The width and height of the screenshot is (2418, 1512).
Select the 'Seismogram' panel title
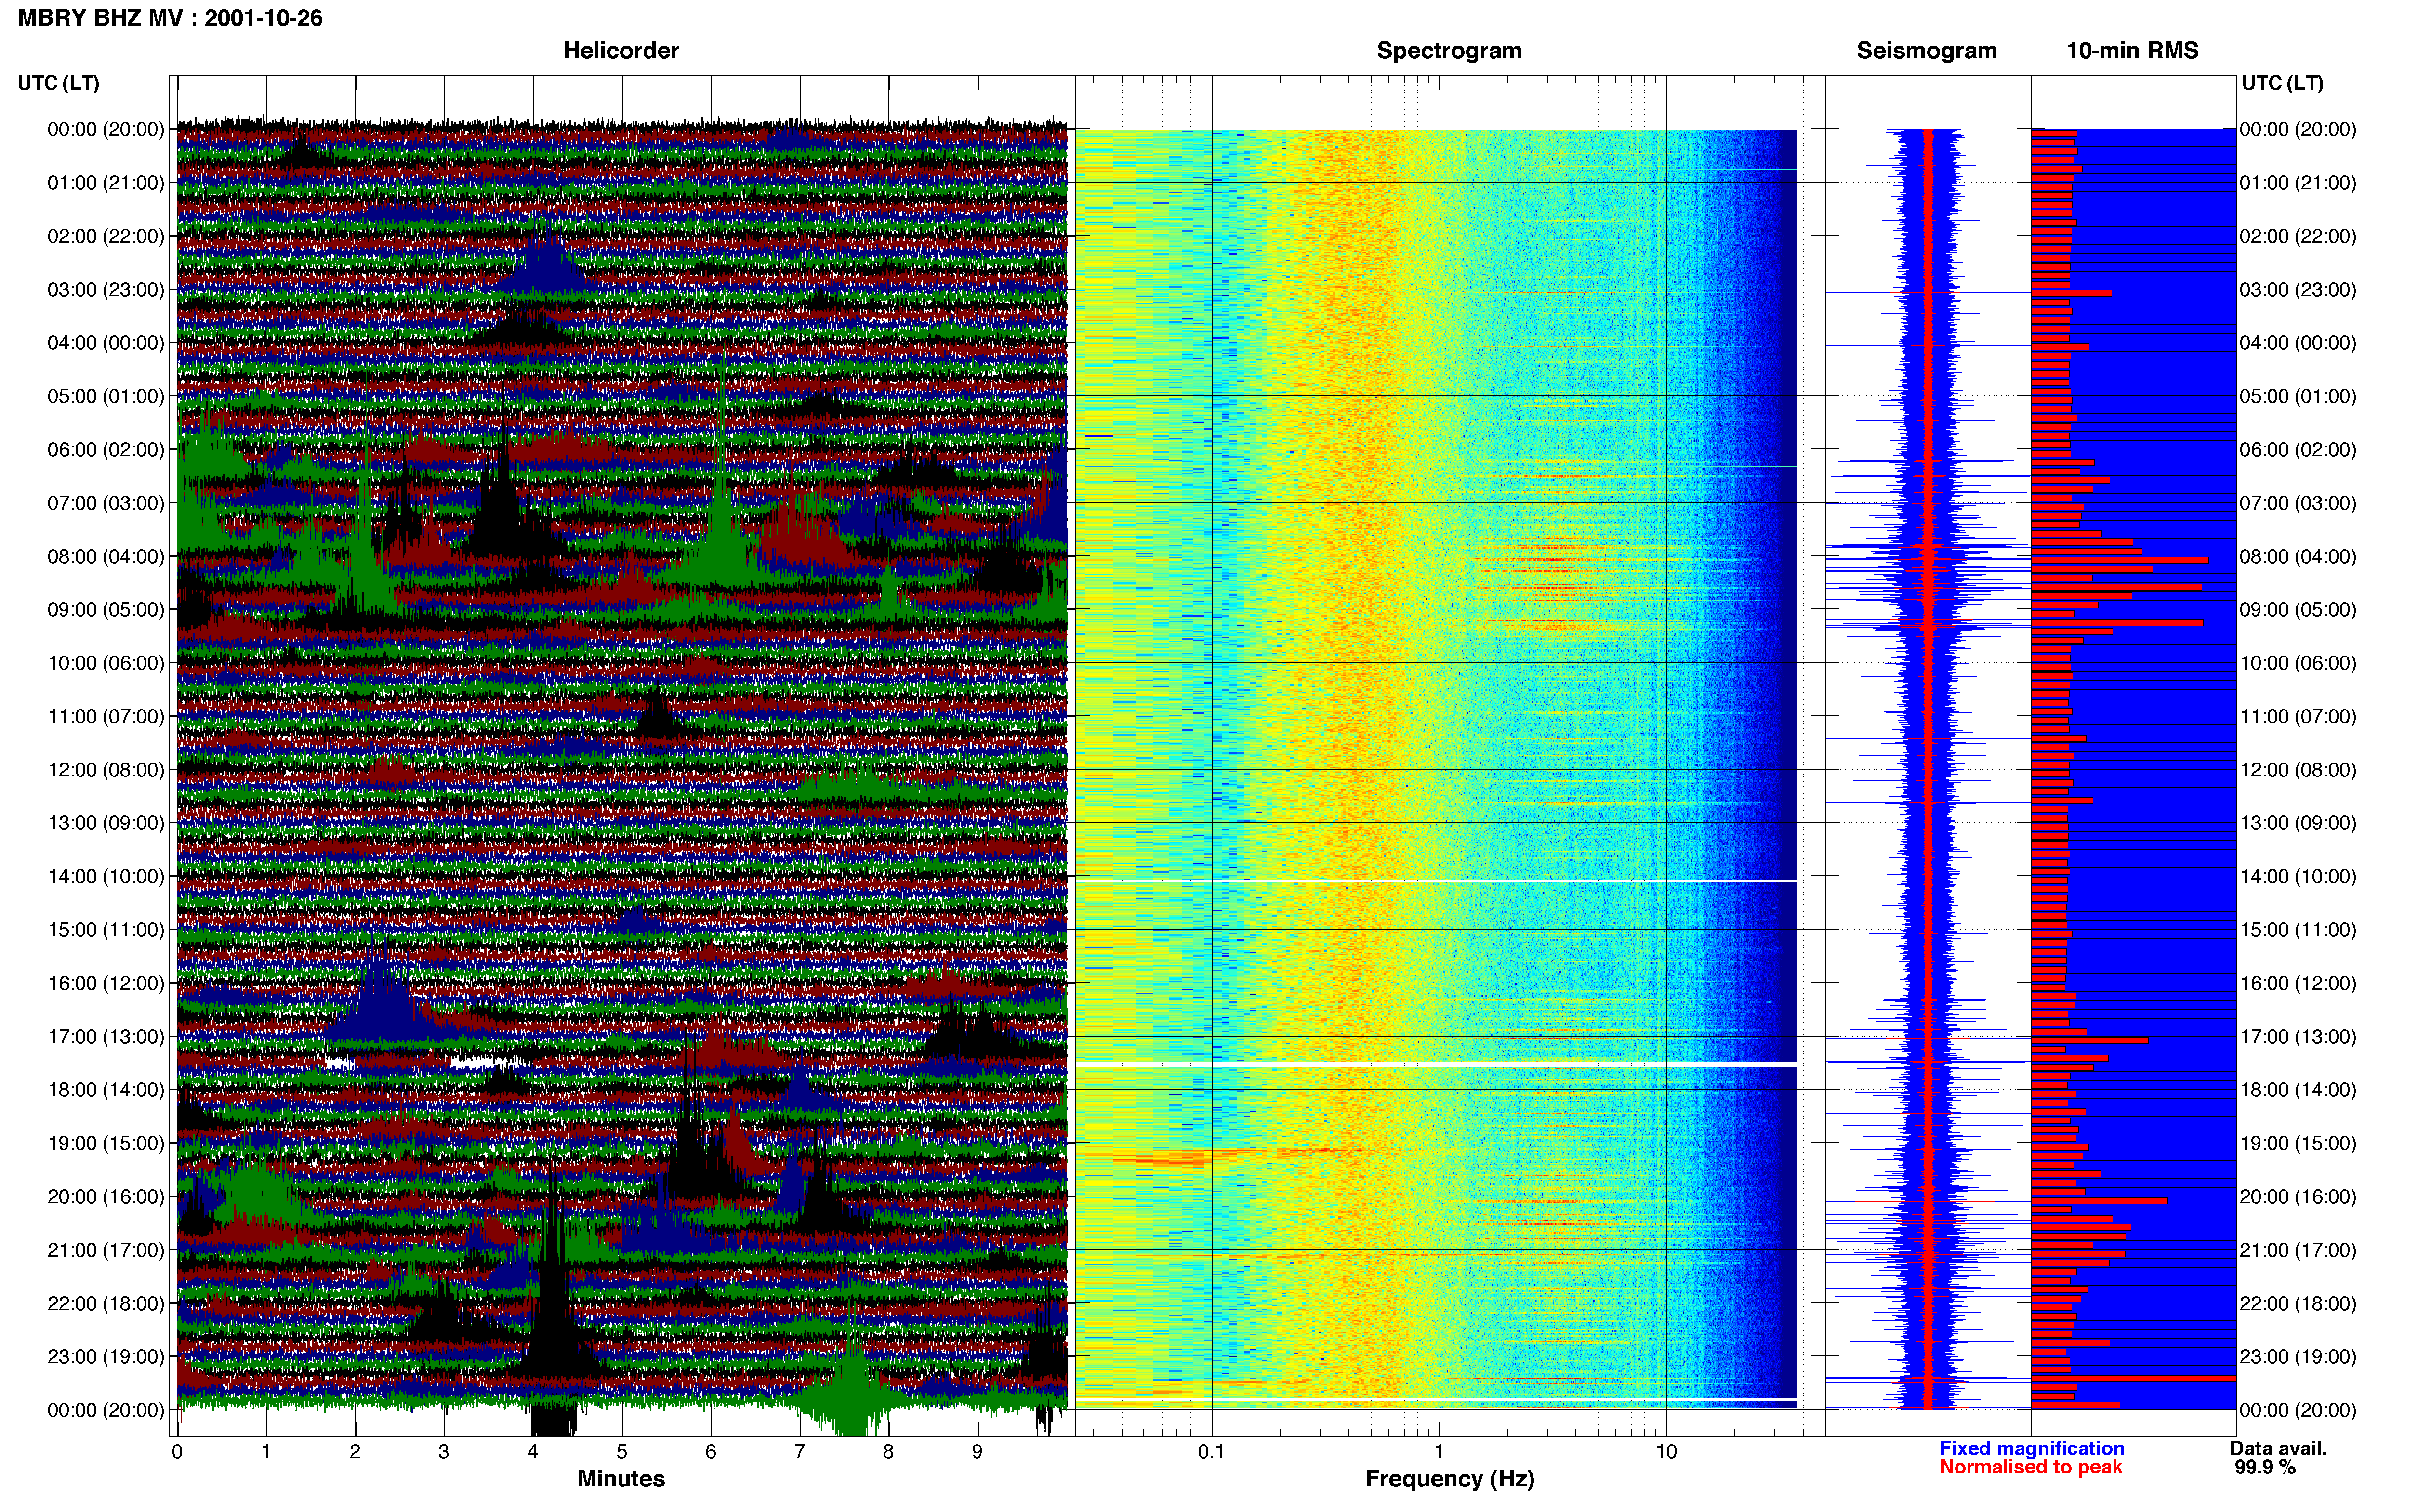[x=1926, y=51]
